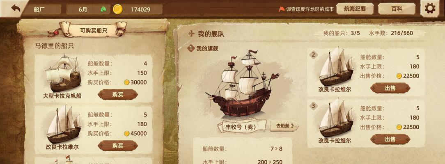Open the settings gear icon
The height and width of the screenshot is (164, 445).
click(430, 9)
